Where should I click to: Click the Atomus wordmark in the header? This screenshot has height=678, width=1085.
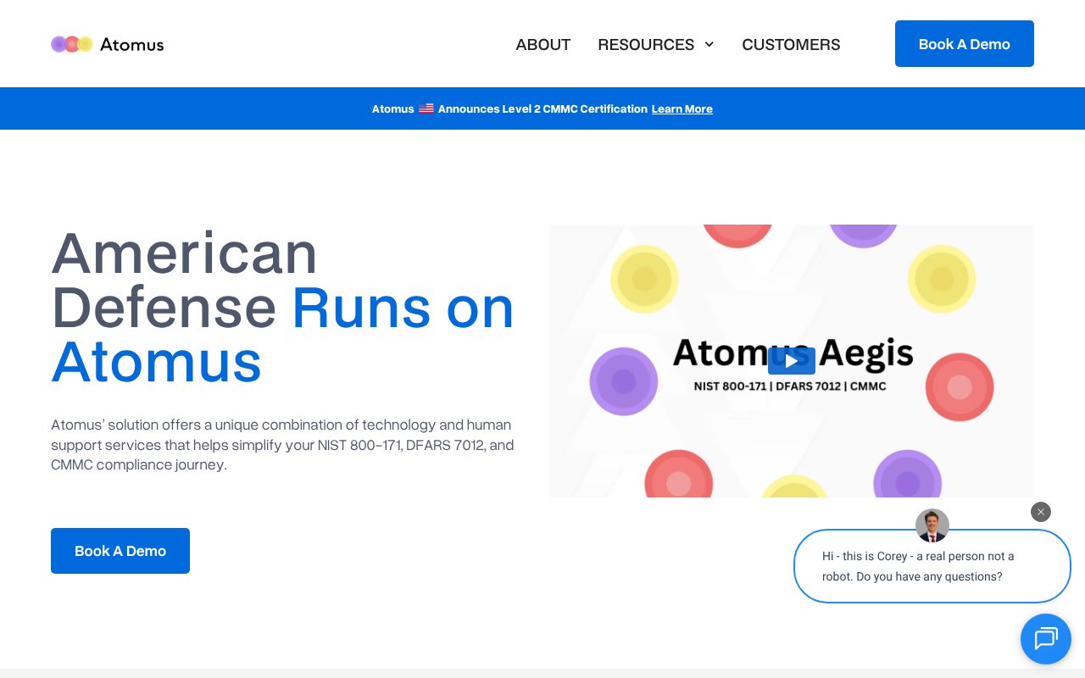point(132,45)
